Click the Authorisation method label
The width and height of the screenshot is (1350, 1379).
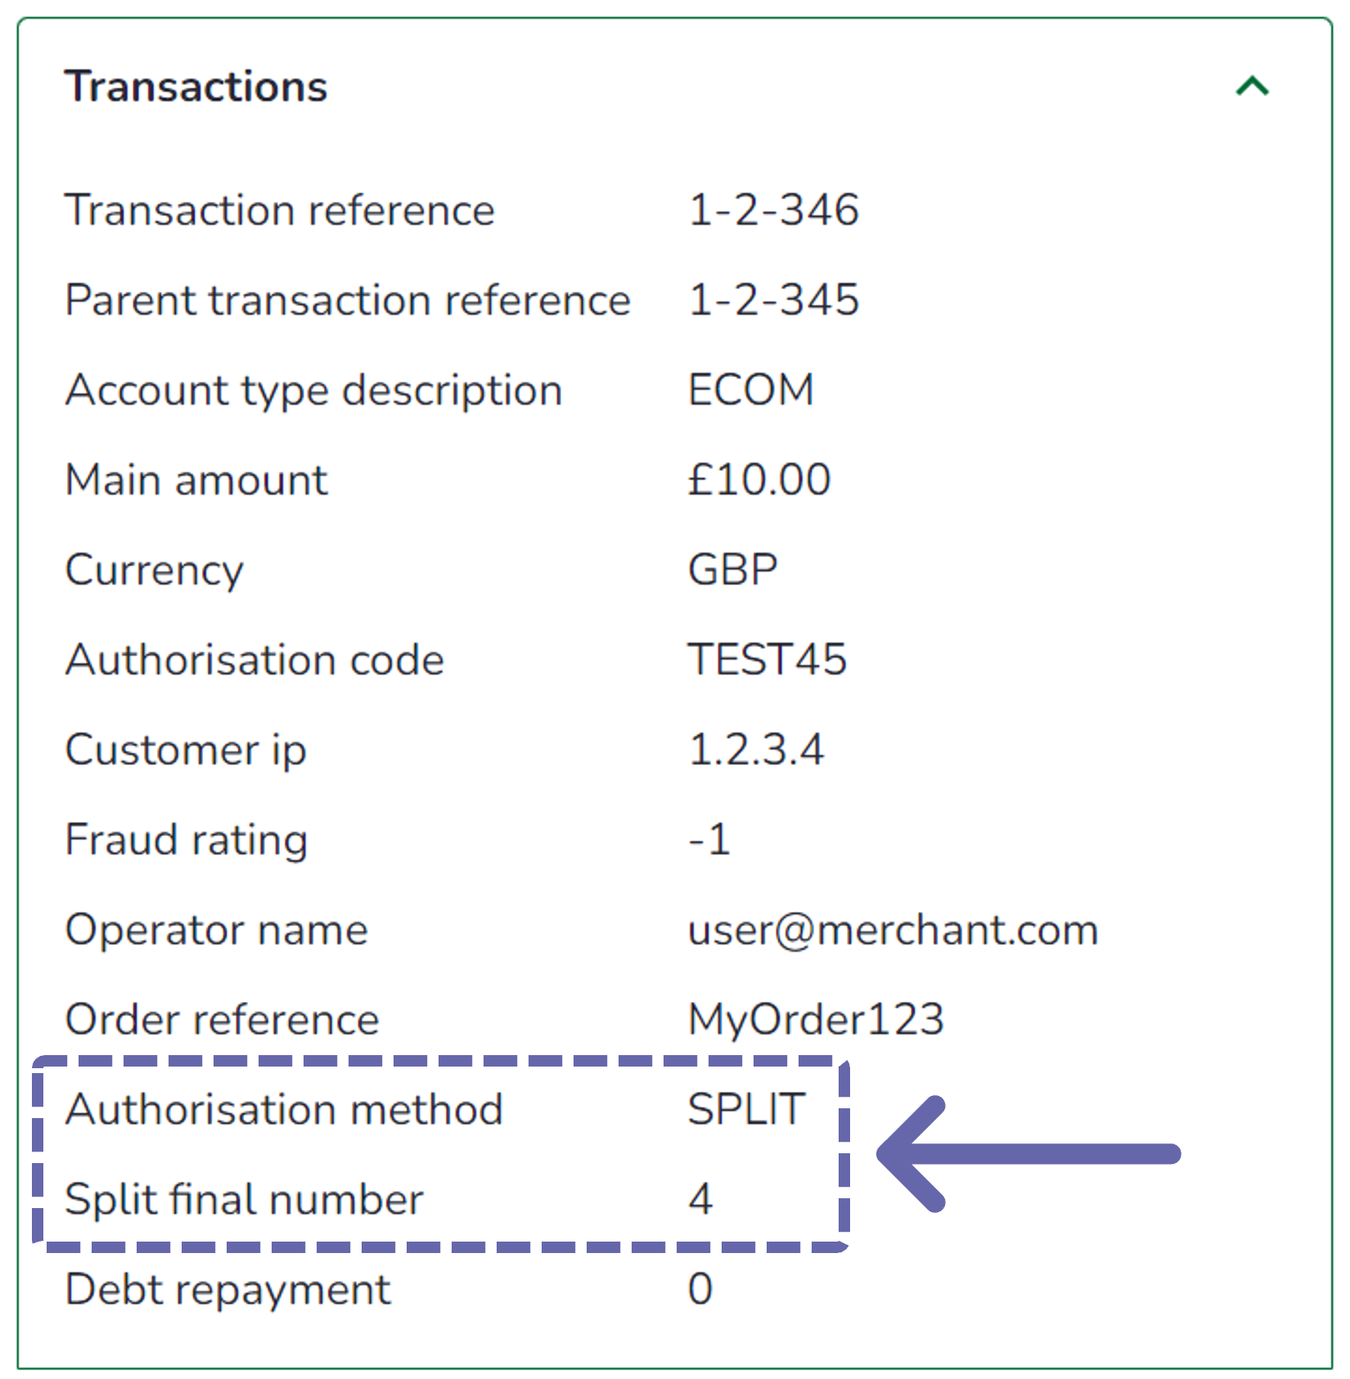(284, 1110)
